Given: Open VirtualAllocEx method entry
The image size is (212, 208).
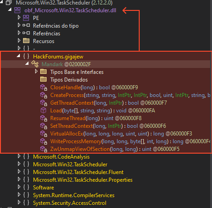Looking at the screenshot, I should point(121,134).
